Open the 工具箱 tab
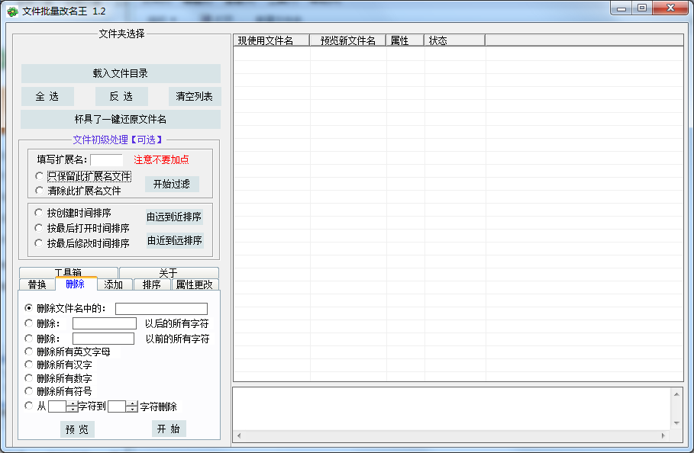The image size is (694, 453). tap(69, 272)
